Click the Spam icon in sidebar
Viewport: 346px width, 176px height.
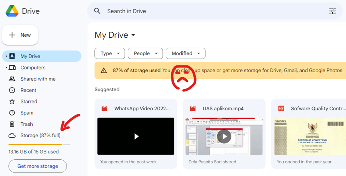[x=12, y=113]
